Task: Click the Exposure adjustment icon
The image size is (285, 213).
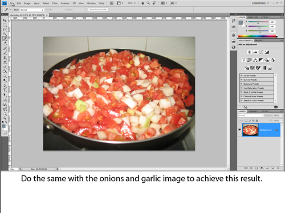Action: tap(267, 52)
